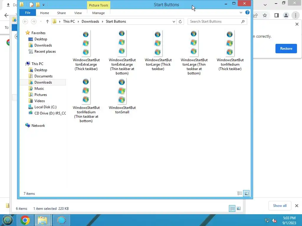This screenshot has width=302, height=226.
Task: Select CD Drive (D:) in navigation pane
Action: tap(50, 113)
